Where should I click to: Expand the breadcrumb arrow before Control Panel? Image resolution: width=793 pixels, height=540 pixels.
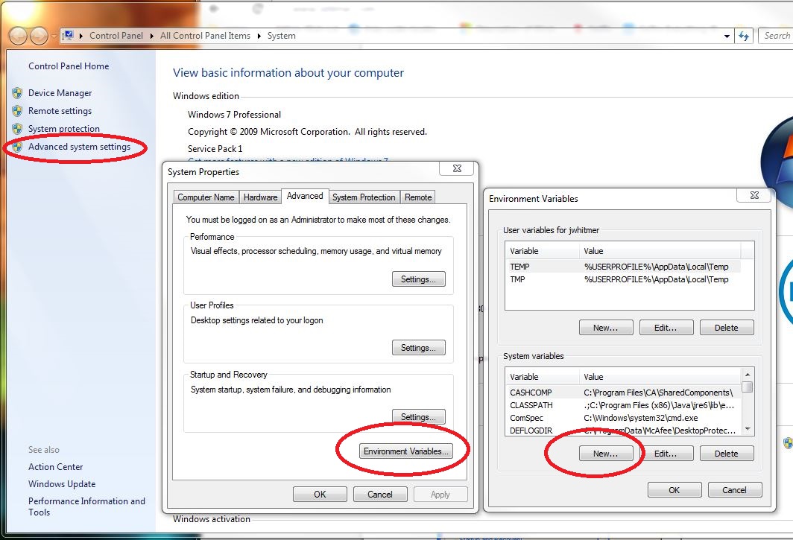pyautogui.click(x=81, y=36)
